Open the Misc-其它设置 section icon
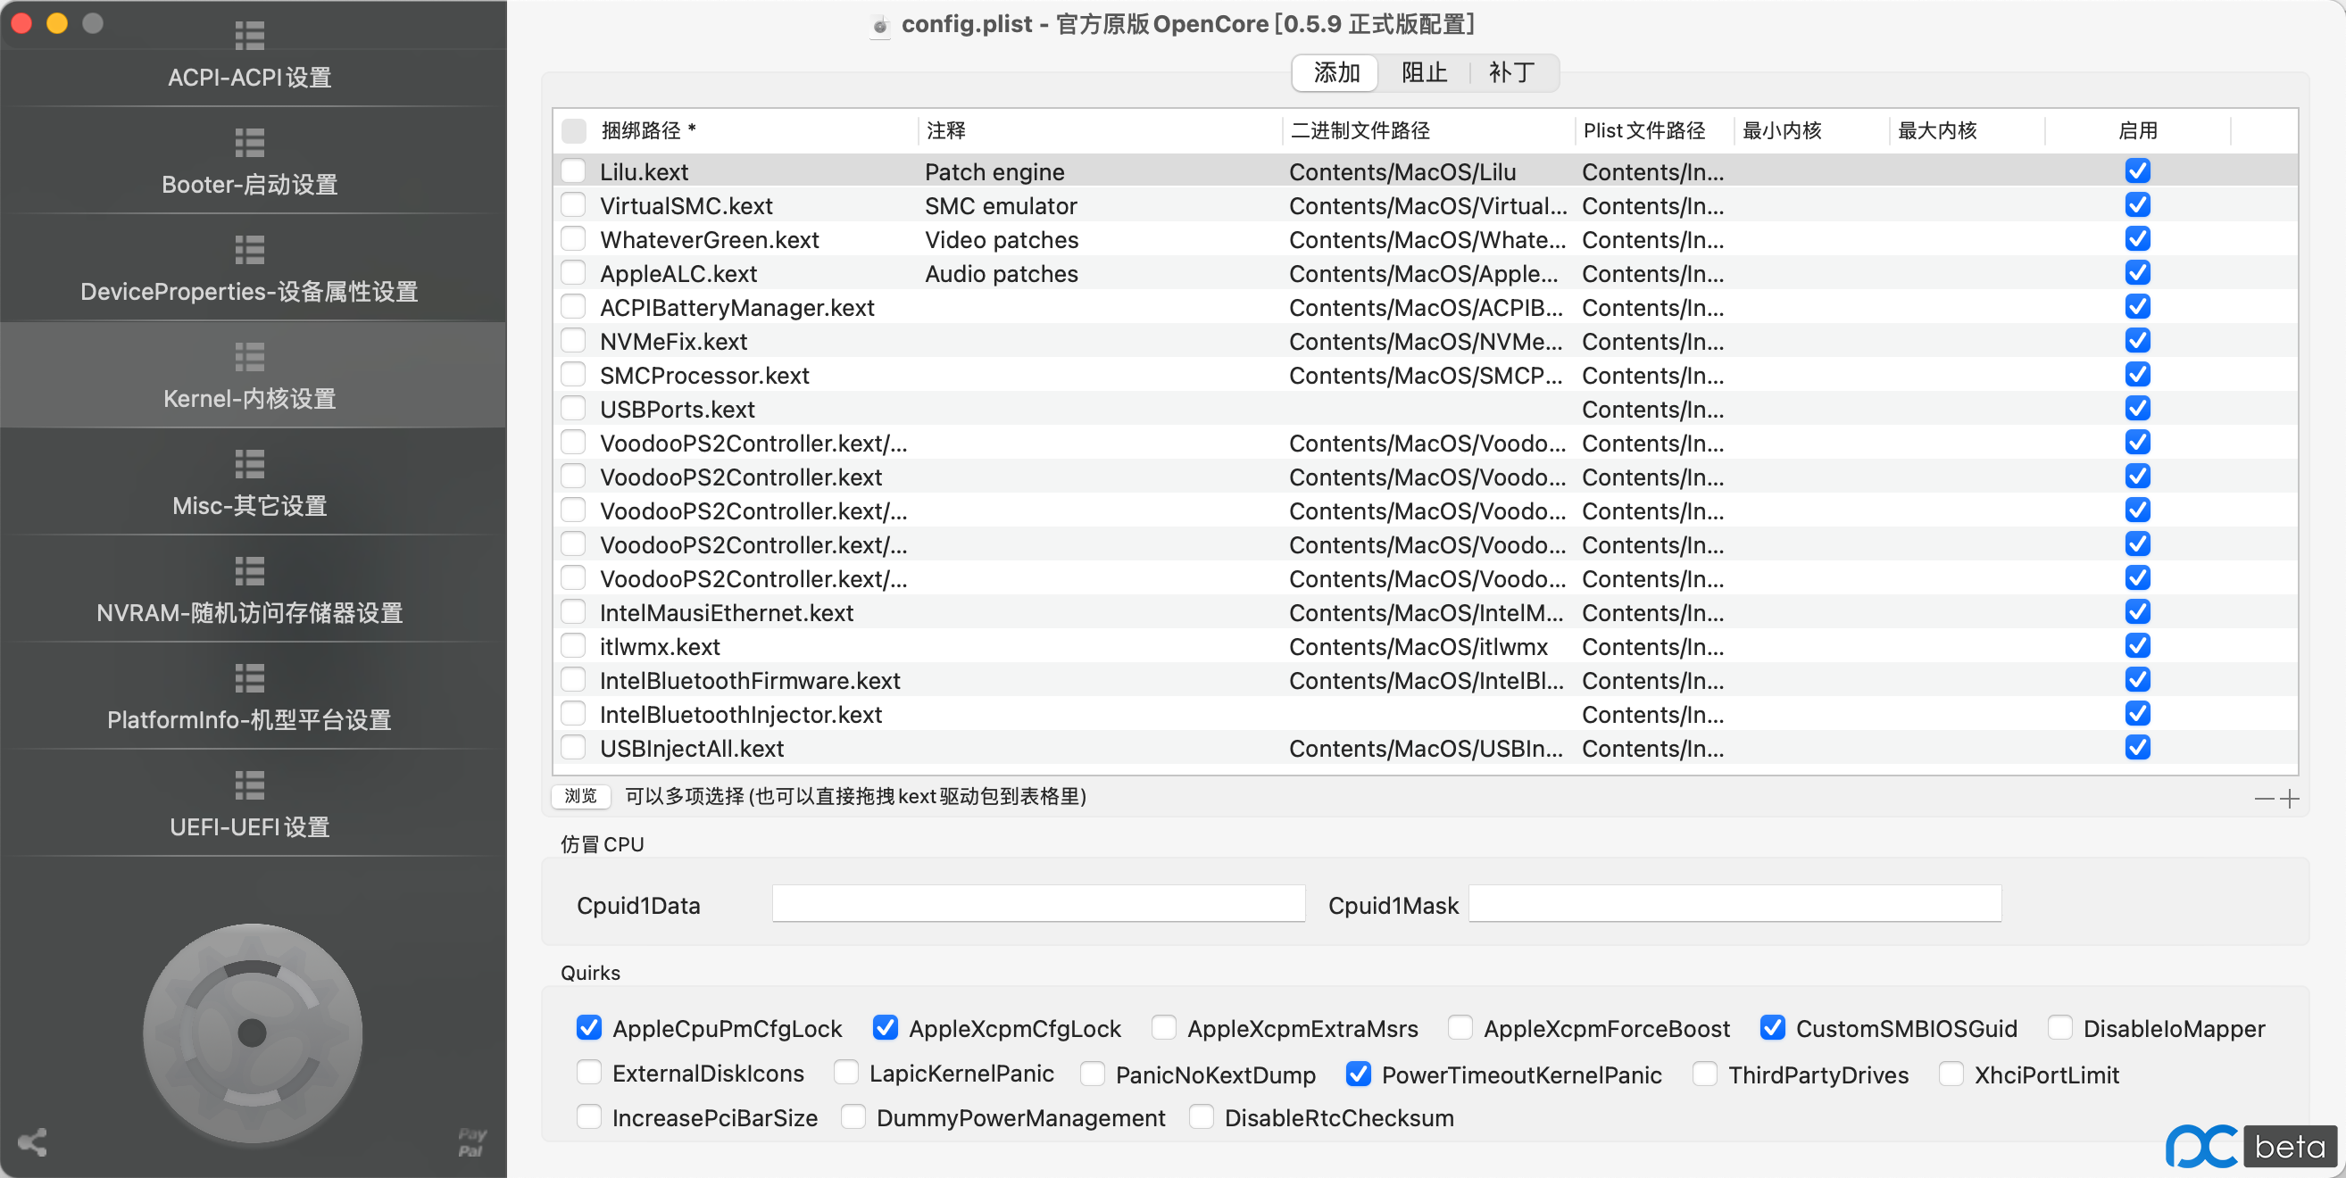Viewport: 2346px width, 1178px height. tap(250, 464)
